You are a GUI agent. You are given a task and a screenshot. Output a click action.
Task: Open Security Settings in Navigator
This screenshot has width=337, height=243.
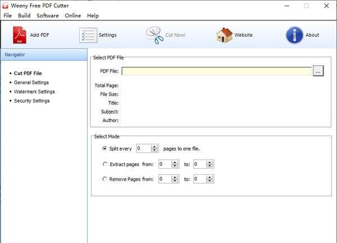32,101
